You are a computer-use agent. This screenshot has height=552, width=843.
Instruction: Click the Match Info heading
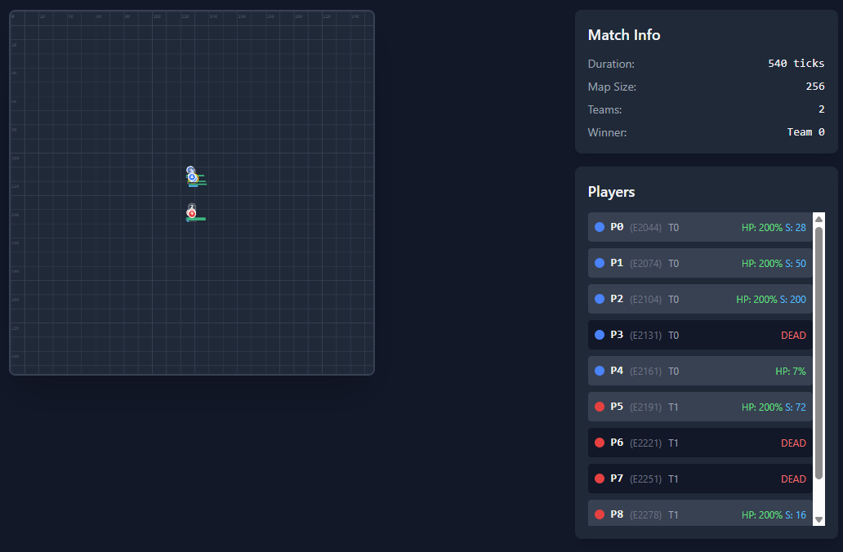624,35
